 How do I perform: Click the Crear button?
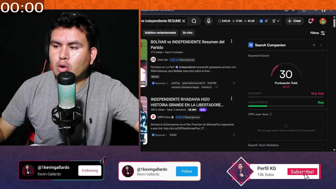pyautogui.click(x=294, y=21)
